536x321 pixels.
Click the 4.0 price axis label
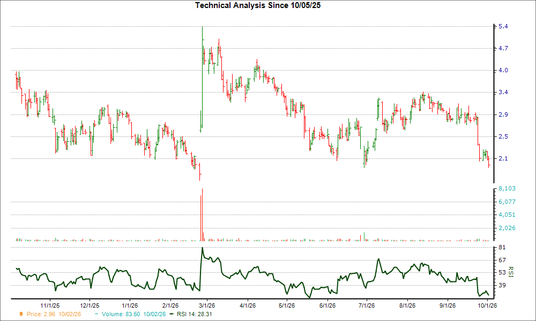(503, 70)
